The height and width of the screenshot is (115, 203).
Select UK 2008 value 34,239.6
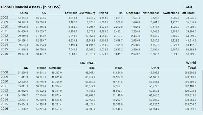point(23,73)
